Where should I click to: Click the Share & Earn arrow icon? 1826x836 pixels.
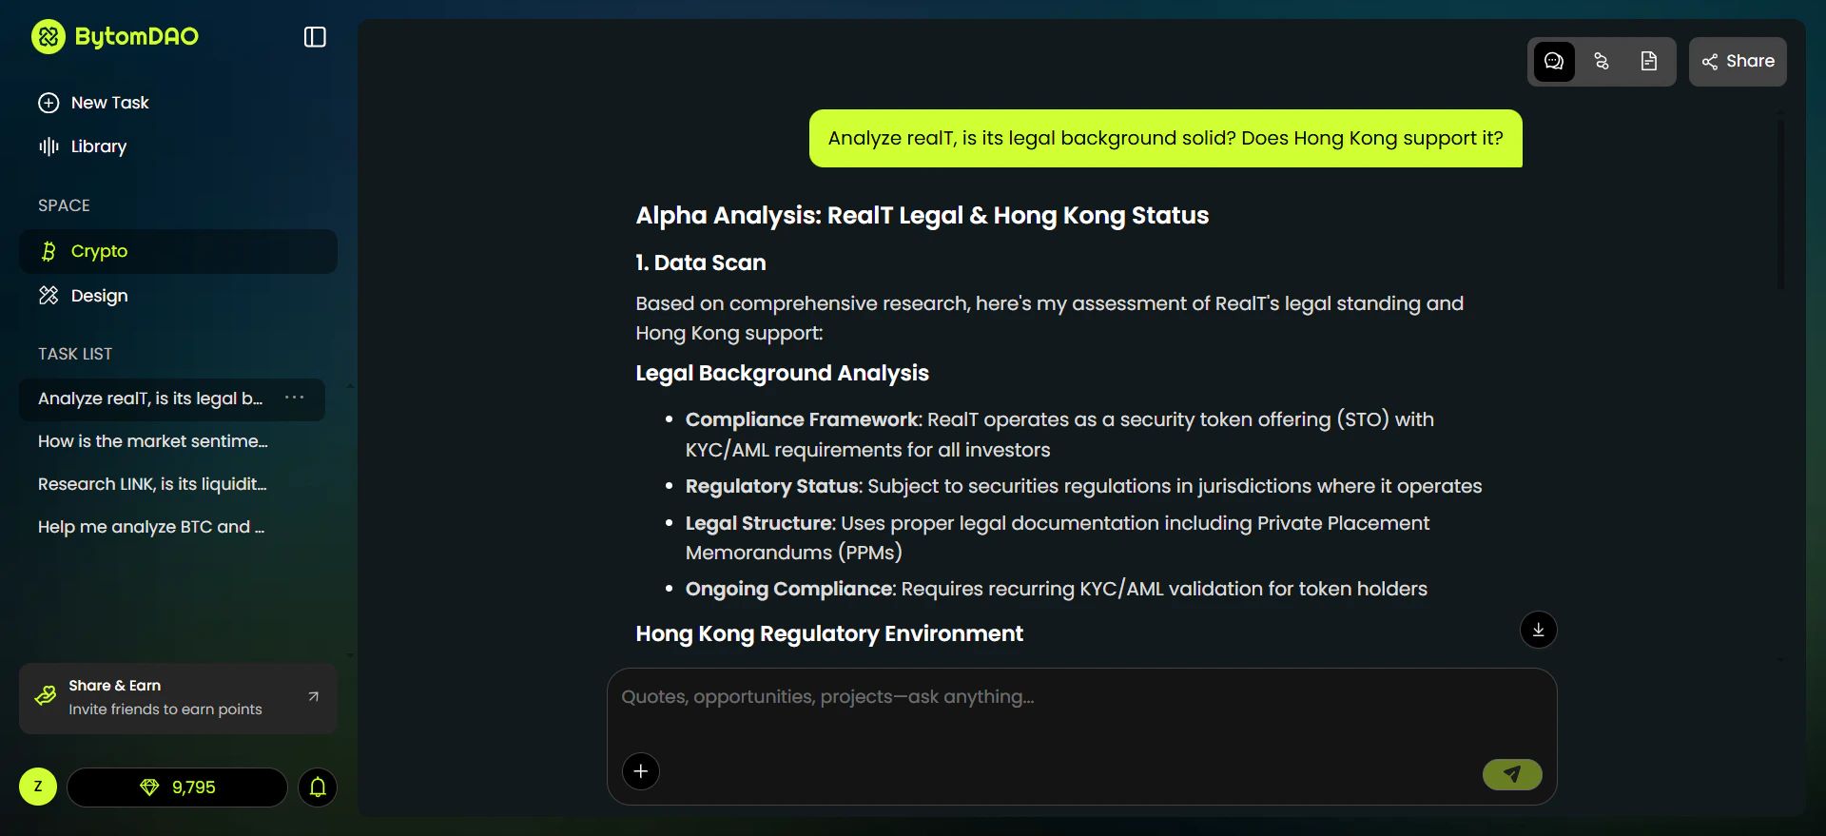coord(314,697)
